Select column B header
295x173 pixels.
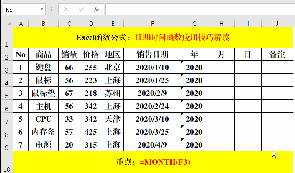[44, 24]
